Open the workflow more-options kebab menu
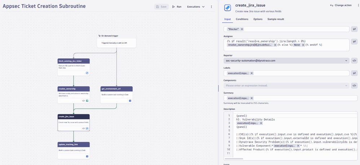Viewport: 360px width, 165px height. tap(211, 6)
